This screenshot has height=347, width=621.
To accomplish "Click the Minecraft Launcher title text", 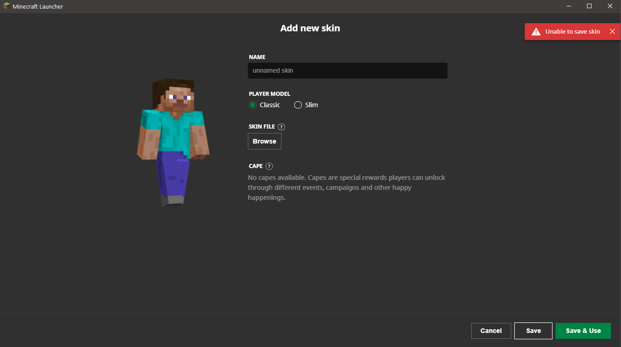I will click(x=38, y=7).
